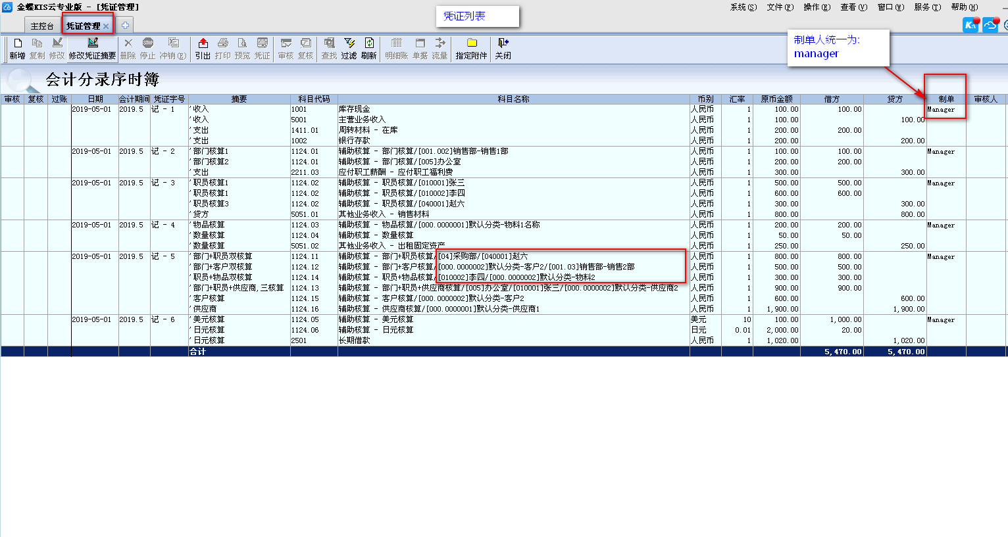Refresh the list with 刷新 icon

coord(369,43)
